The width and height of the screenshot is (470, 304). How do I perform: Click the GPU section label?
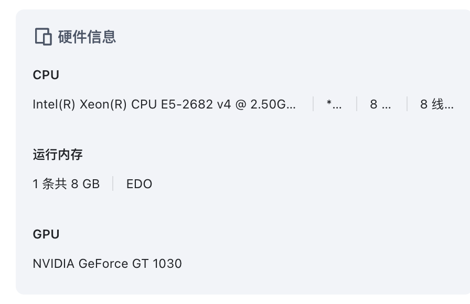(46, 234)
